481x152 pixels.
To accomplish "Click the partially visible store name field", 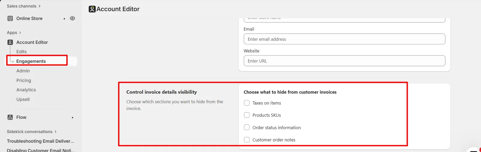I will [x=345, y=20].
